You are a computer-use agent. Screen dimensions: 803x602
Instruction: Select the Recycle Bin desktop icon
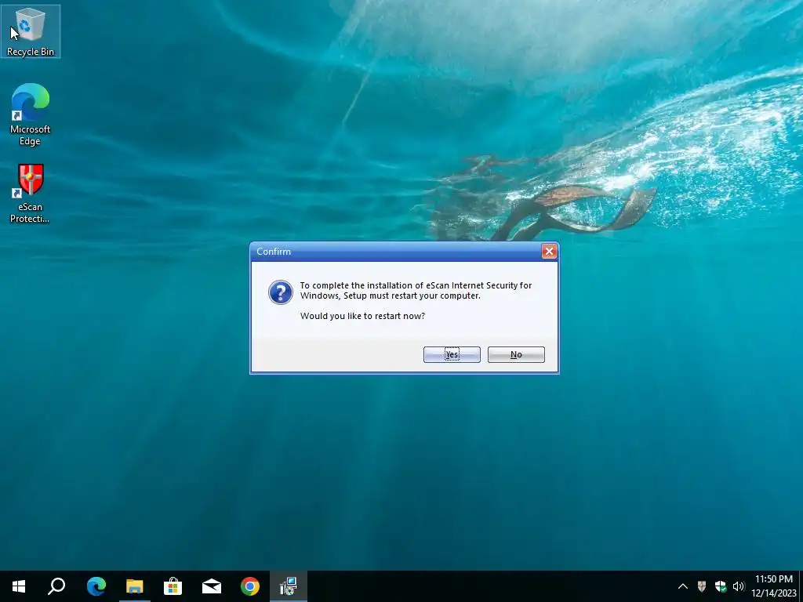pos(31,31)
